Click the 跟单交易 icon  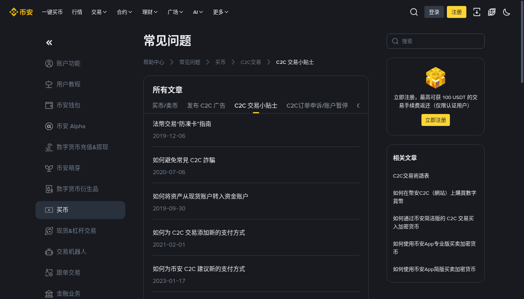tap(49, 273)
